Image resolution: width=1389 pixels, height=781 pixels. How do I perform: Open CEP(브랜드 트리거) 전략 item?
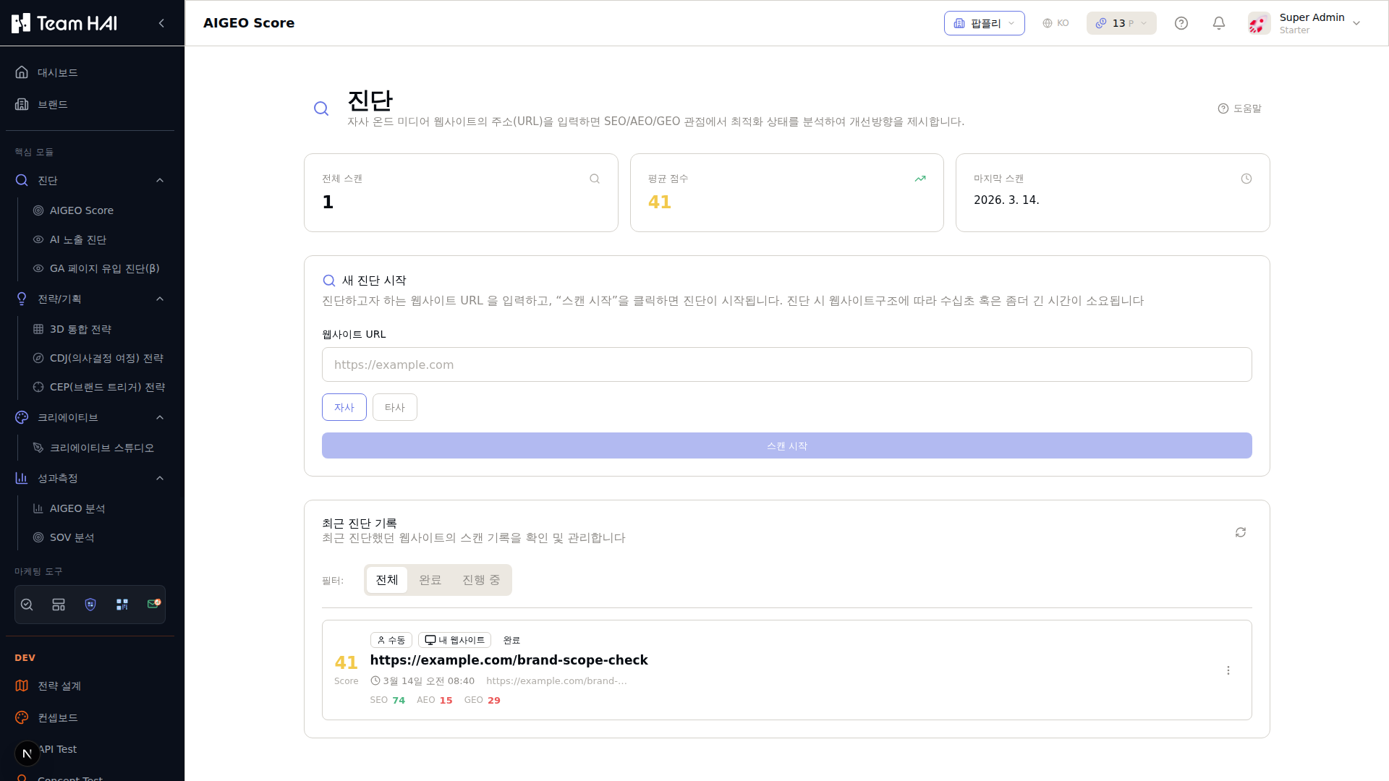coord(98,387)
